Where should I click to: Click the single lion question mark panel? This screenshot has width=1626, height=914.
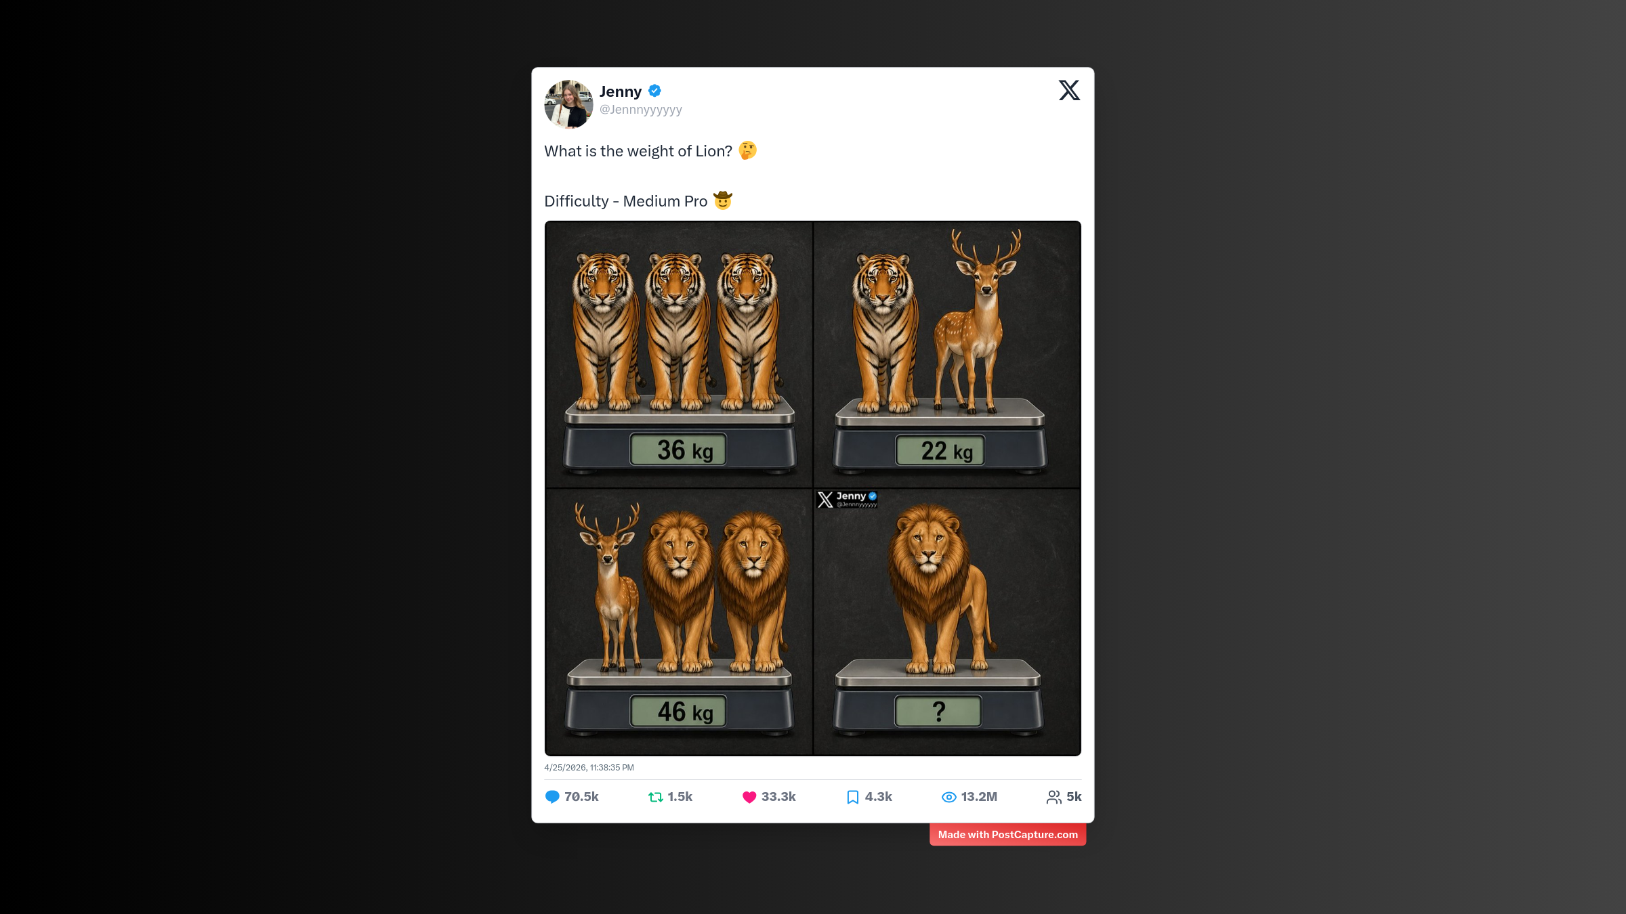click(946, 622)
